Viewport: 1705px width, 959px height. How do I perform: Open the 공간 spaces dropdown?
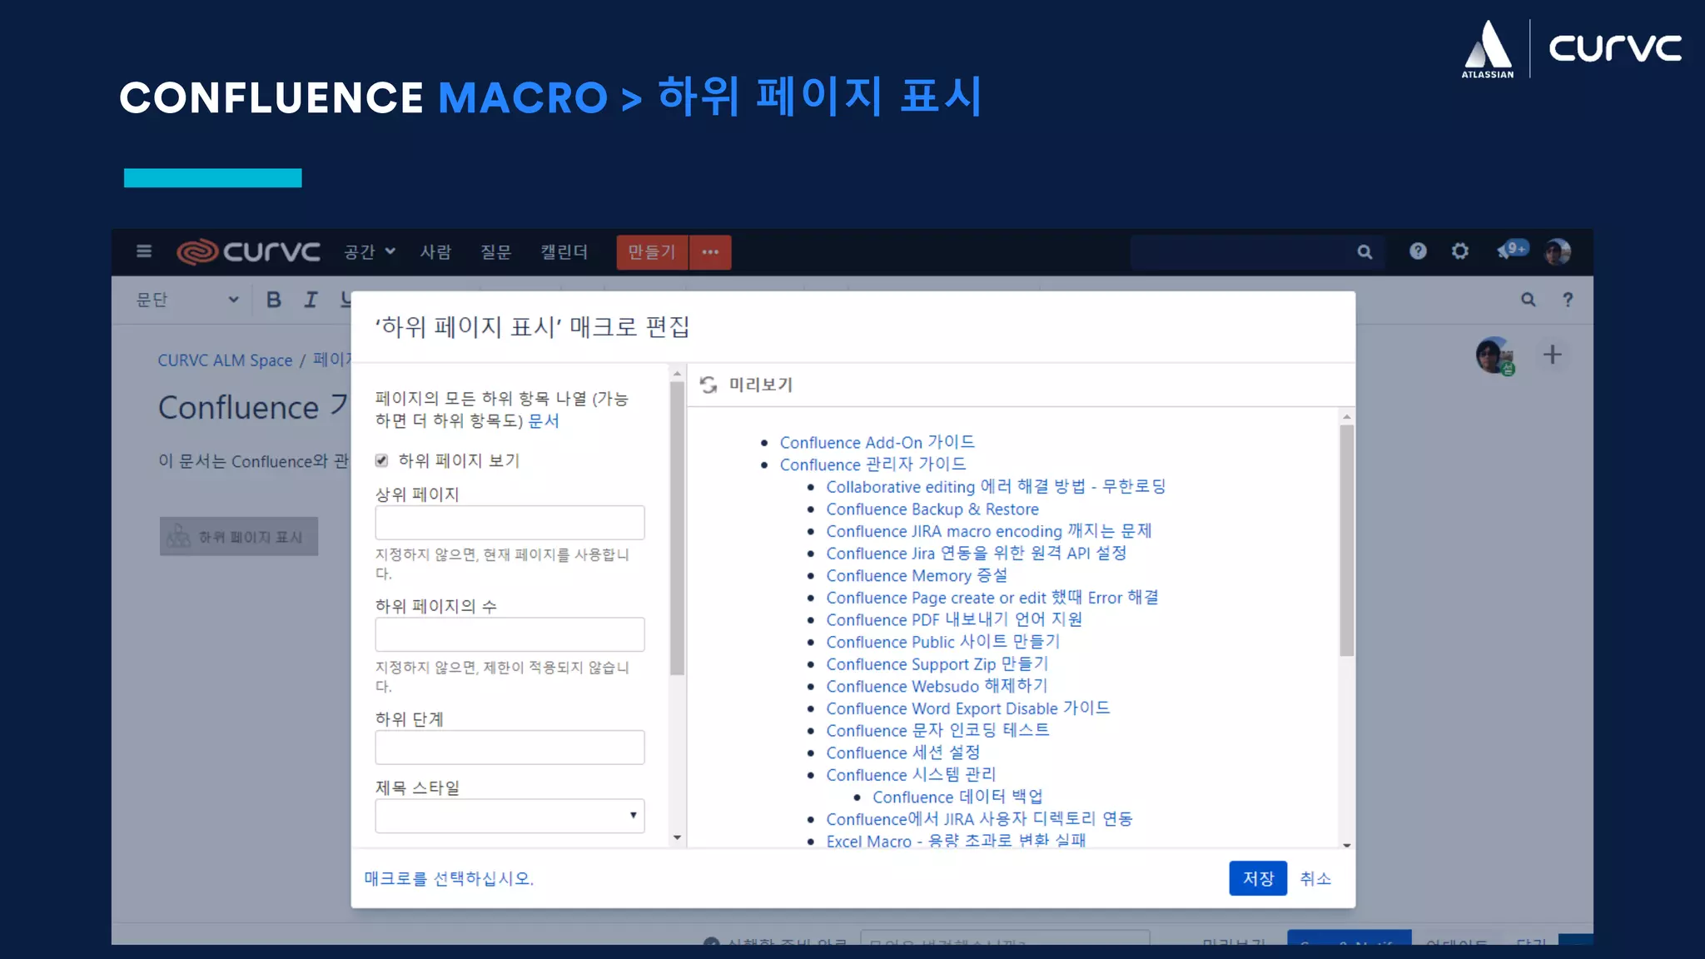coord(370,251)
